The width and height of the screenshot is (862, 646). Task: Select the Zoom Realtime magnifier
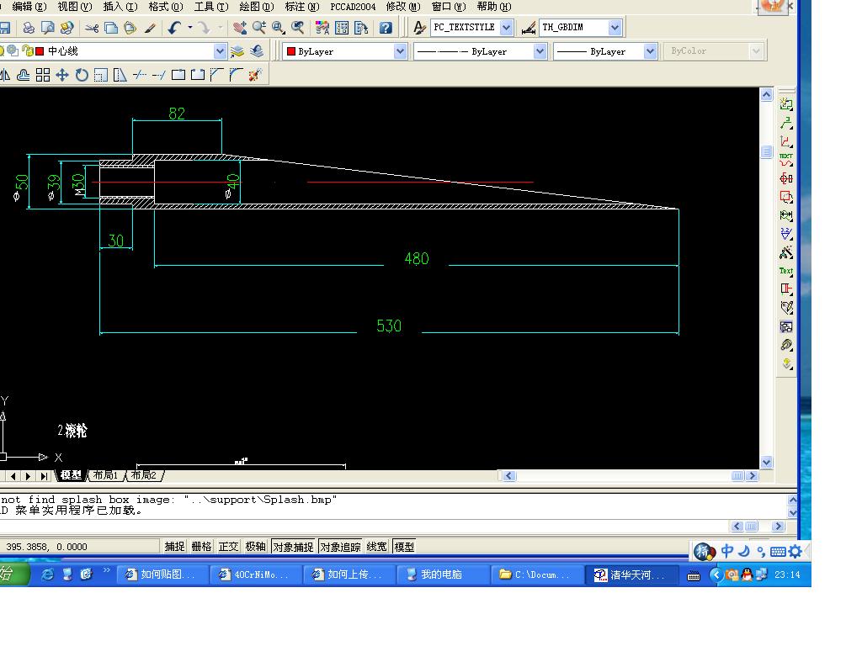pyautogui.click(x=259, y=28)
